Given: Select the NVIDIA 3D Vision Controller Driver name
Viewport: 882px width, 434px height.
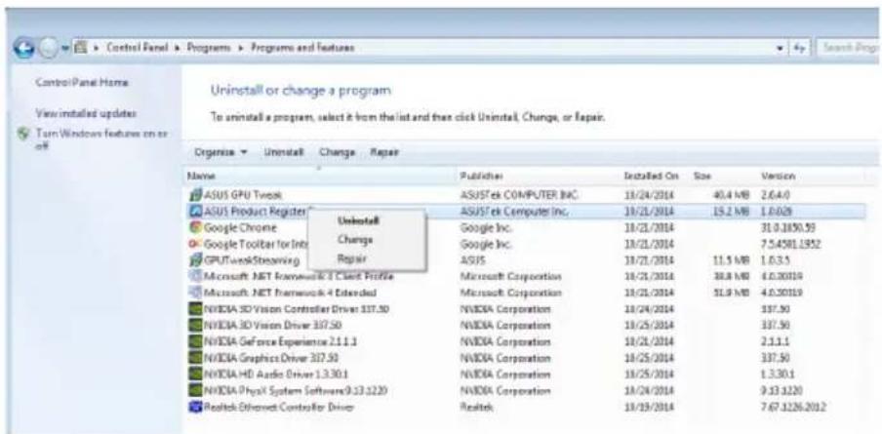Looking at the screenshot, I should click(297, 309).
